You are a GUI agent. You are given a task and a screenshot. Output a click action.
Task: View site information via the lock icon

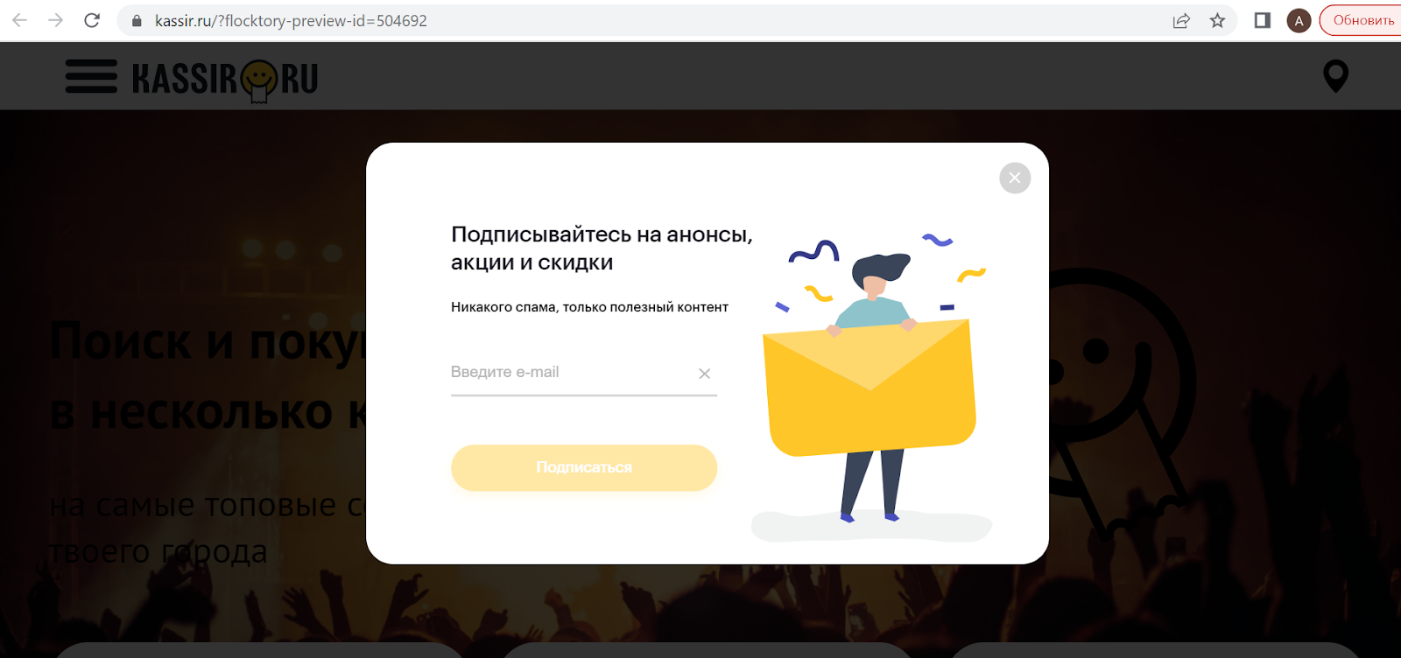(x=137, y=20)
